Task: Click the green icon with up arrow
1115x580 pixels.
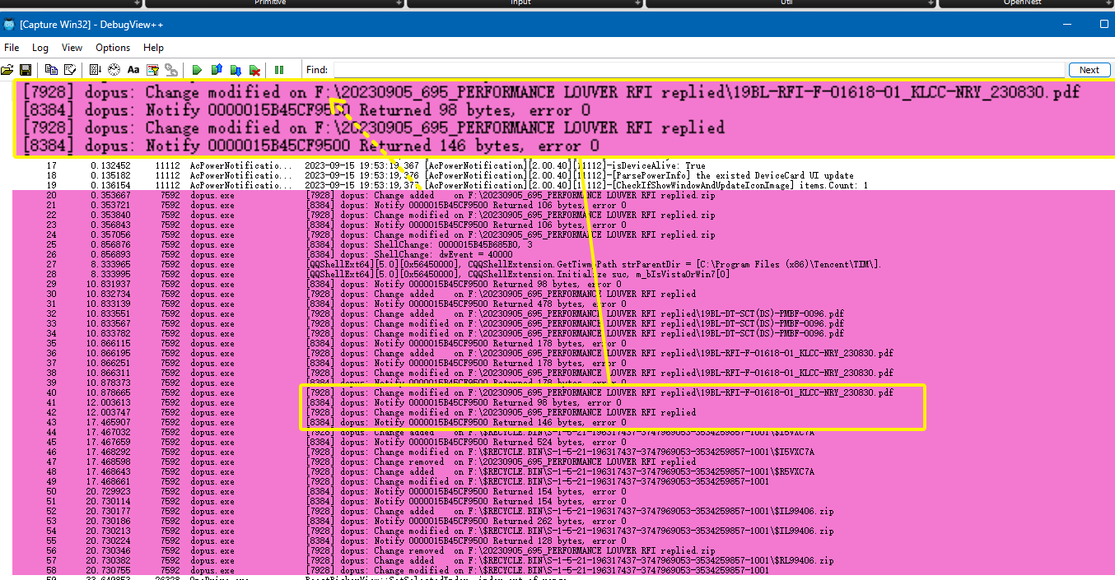Action: pos(217,70)
